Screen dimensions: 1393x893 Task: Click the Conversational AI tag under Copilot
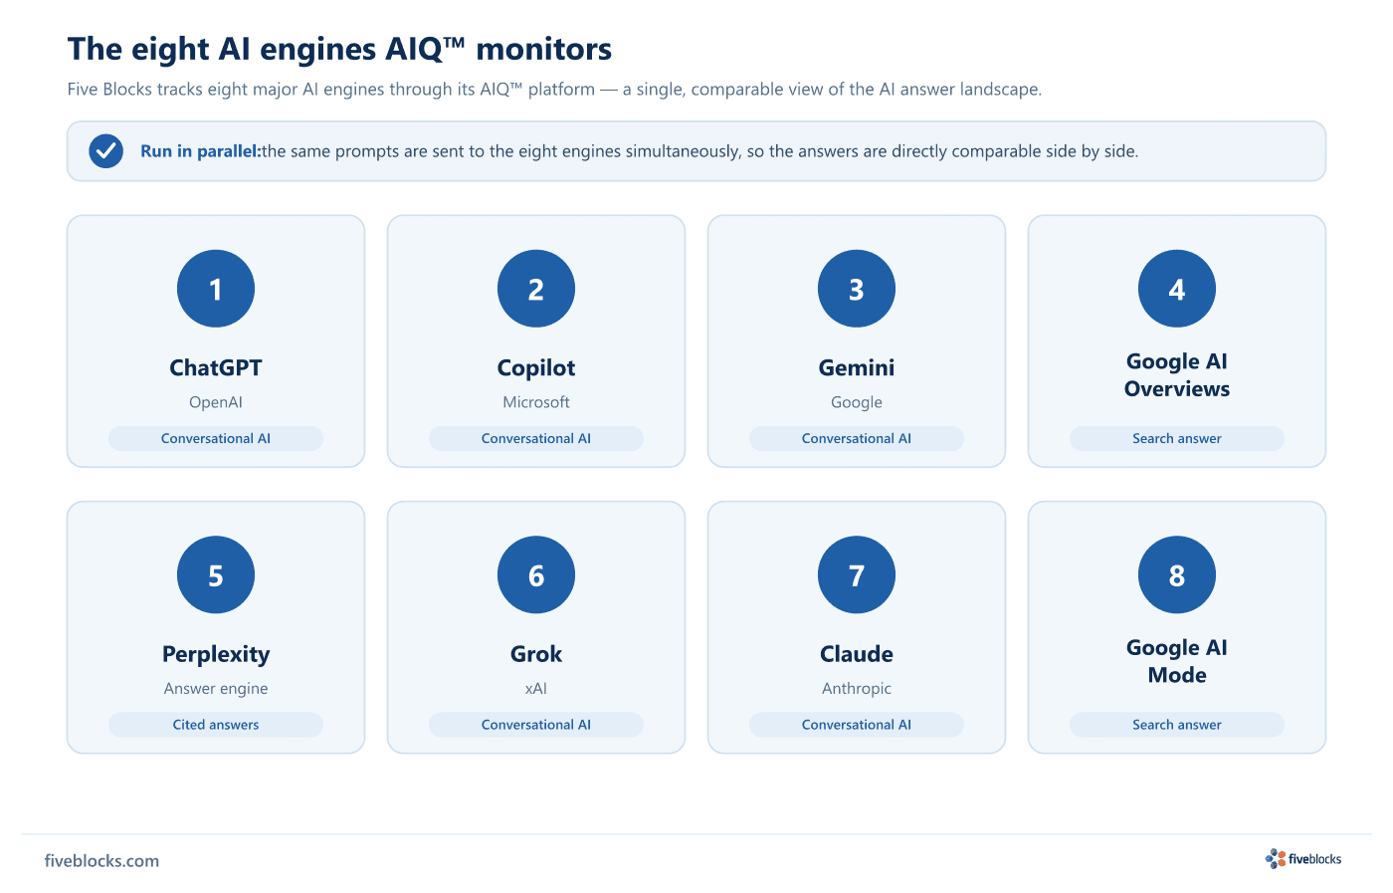tap(536, 438)
